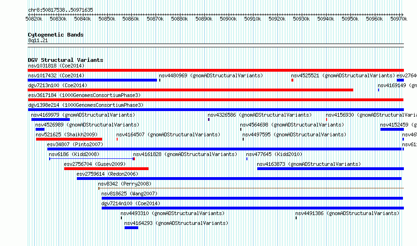Select the red nsv521625 variant bar

(x=69, y=139)
